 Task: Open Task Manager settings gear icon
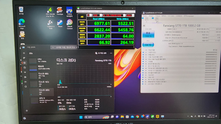27,111
